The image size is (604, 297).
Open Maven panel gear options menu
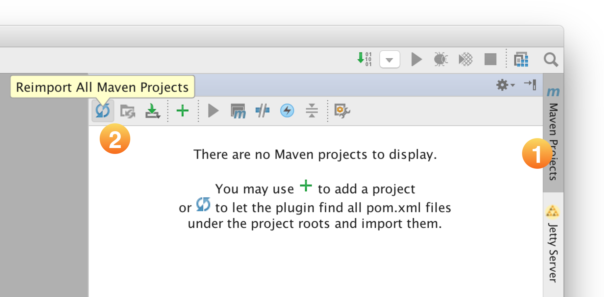click(x=505, y=85)
